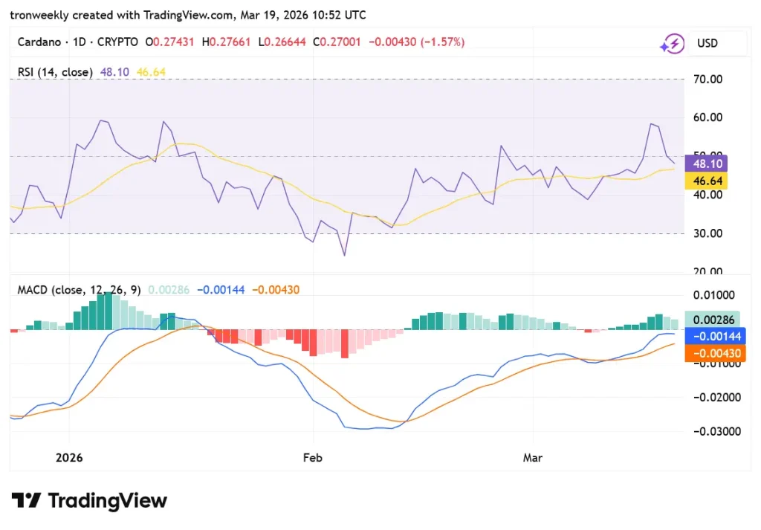Screen dimensions: 761x530
Task: Click the 70.00 level on RSI scale
Action: tap(707, 79)
